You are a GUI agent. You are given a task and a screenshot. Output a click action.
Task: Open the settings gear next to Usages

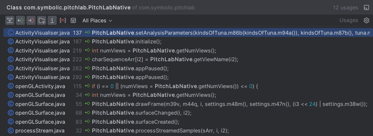point(366,20)
